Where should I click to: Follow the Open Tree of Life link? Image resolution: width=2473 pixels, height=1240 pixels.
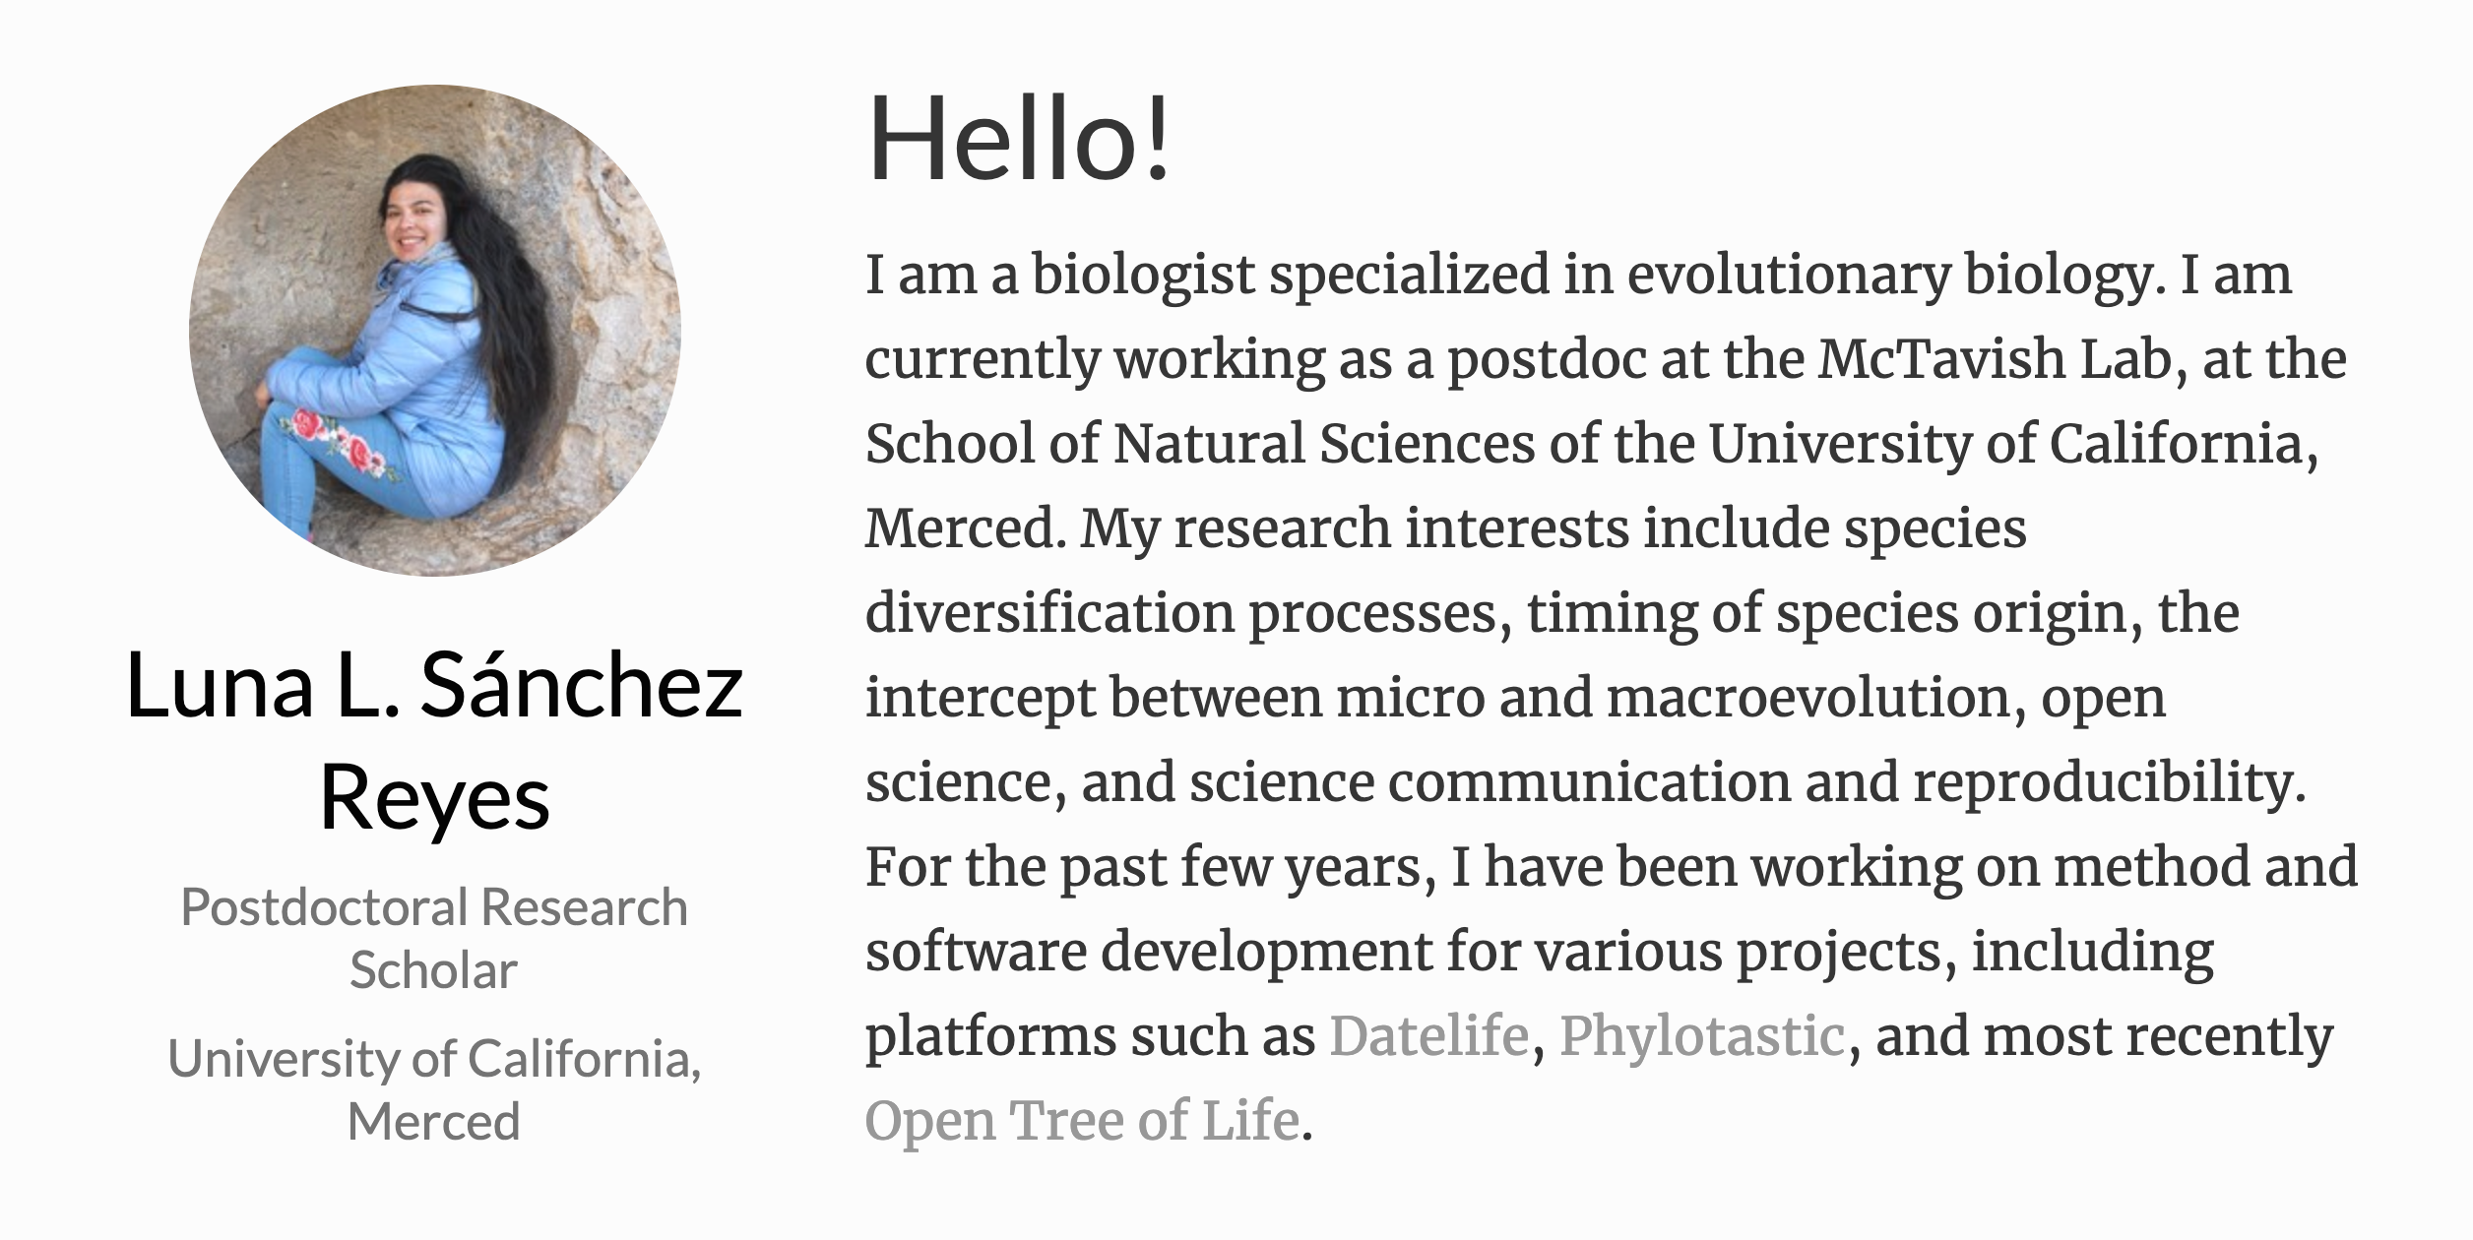point(1082,1120)
